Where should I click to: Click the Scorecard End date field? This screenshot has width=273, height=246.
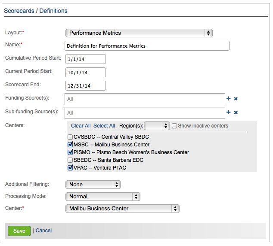tap(86, 85)
